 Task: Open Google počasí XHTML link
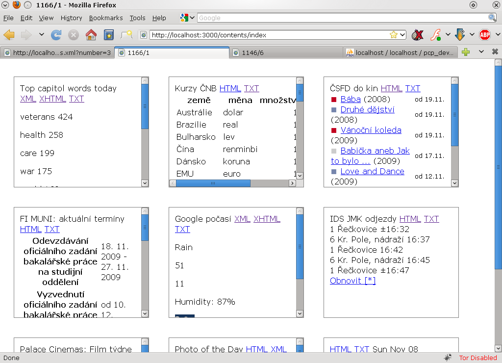(x=267, y=219)
